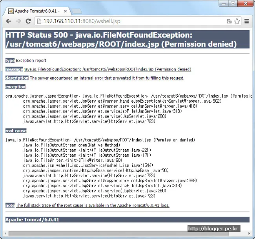Click the page icon in address bar
Image resolution: width=255 pixels, height=239 pixels.
39,21
